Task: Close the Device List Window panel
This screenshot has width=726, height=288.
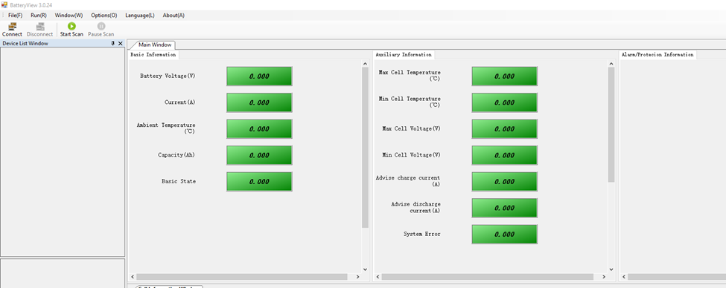Action: point(121,43)
